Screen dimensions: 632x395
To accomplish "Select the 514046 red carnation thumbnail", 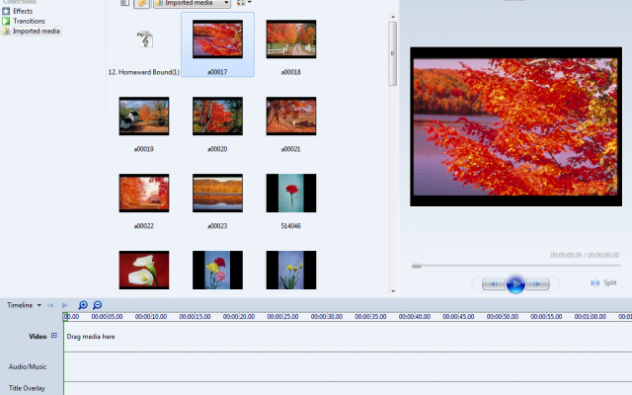I will pyautogui.click(x=291, y=194).
